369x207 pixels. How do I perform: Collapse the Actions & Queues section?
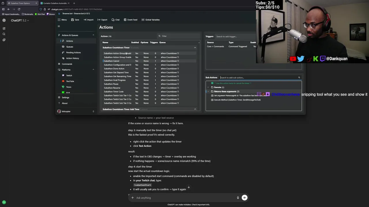point(93,35)
